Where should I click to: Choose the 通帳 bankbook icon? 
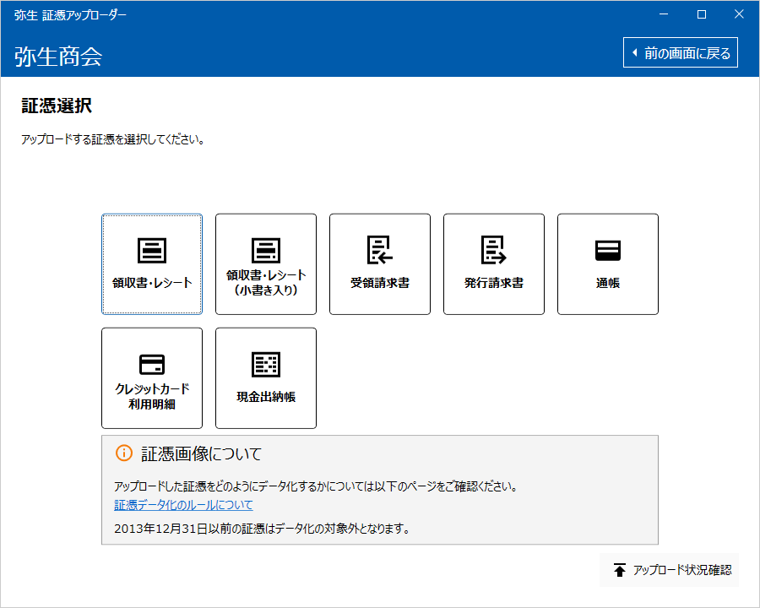click(608, 250)
